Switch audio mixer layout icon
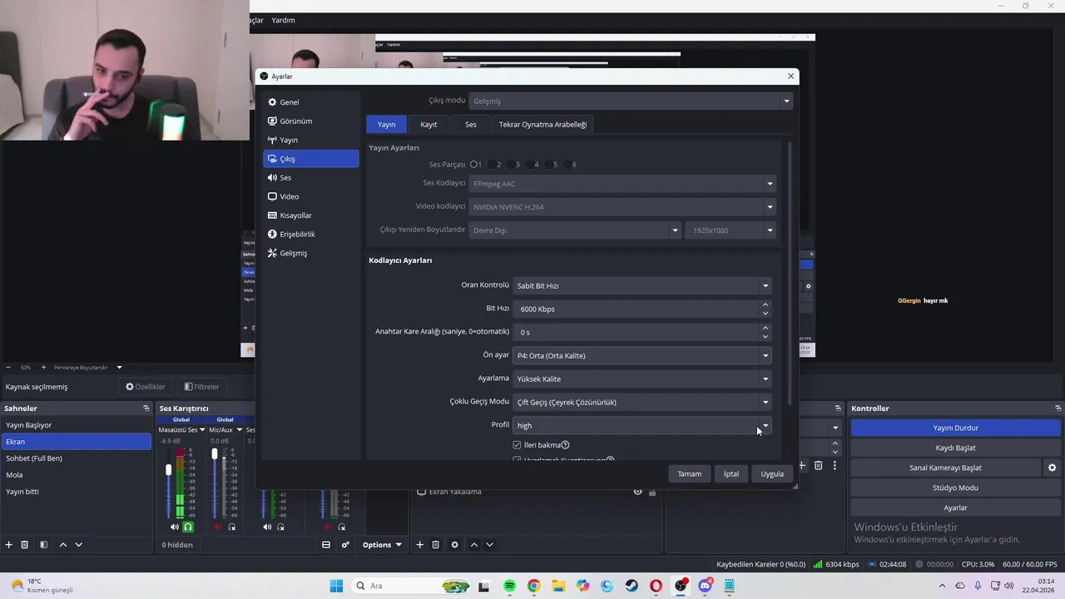The width and height of the screenshot is (1065, 599). pos(326,545)
